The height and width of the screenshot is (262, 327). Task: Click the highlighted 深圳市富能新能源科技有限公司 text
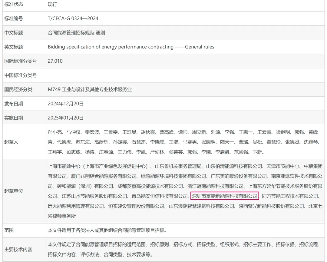point(225,196)
